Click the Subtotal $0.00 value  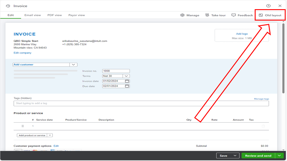pos(265,146)
